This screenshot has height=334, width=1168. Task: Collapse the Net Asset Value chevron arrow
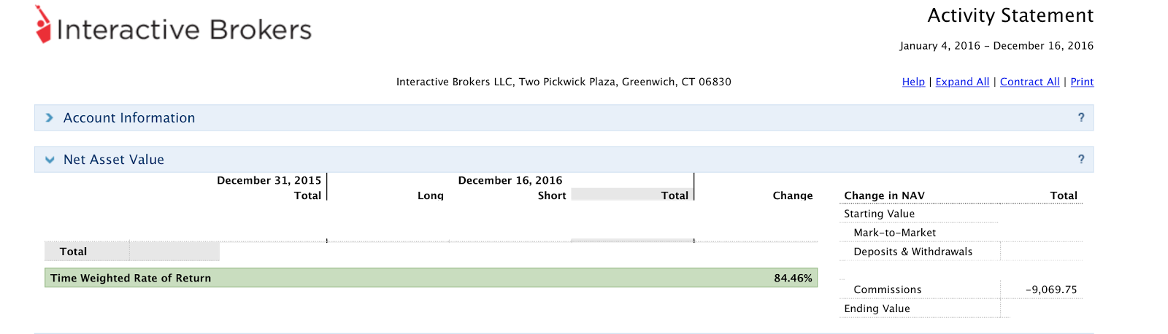point(50,160)
